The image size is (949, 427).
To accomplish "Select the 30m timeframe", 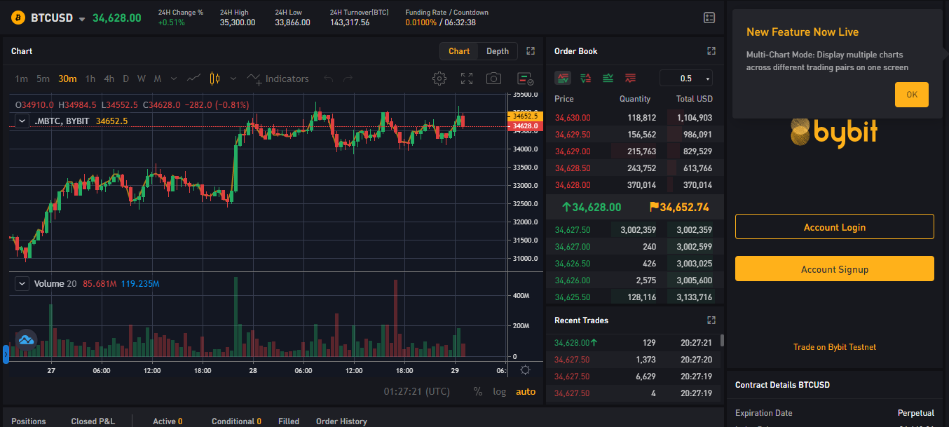I will click(x=67, y=79).
